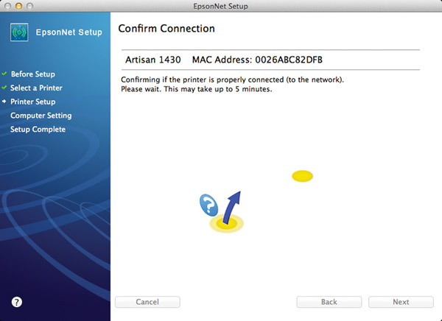Click the green checkmark next to Select a Printer

pyautogui.click(x=4, y=88)
